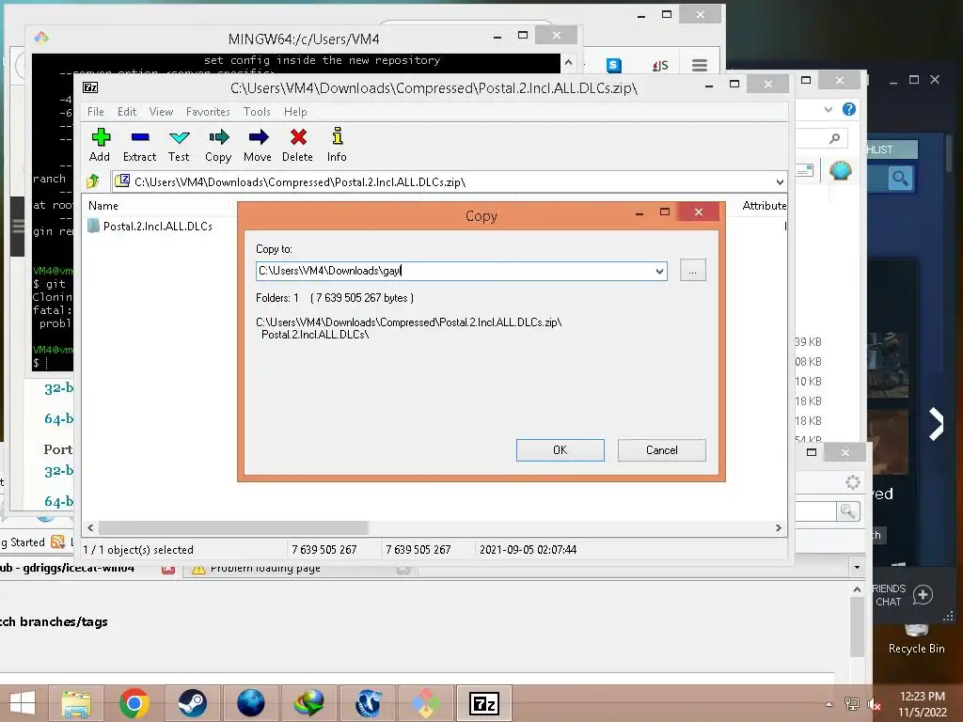Confirm the copy with OK
Image resolution: width=963 pixels, height=722 pixels.
click(x=560, y=450)
